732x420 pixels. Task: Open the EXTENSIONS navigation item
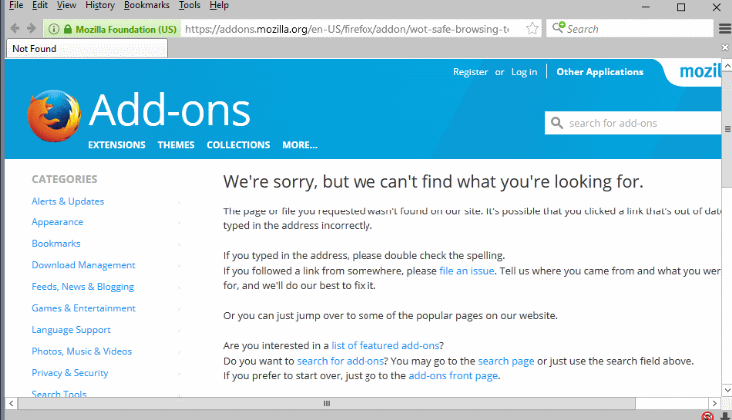(x=117, y=145)
